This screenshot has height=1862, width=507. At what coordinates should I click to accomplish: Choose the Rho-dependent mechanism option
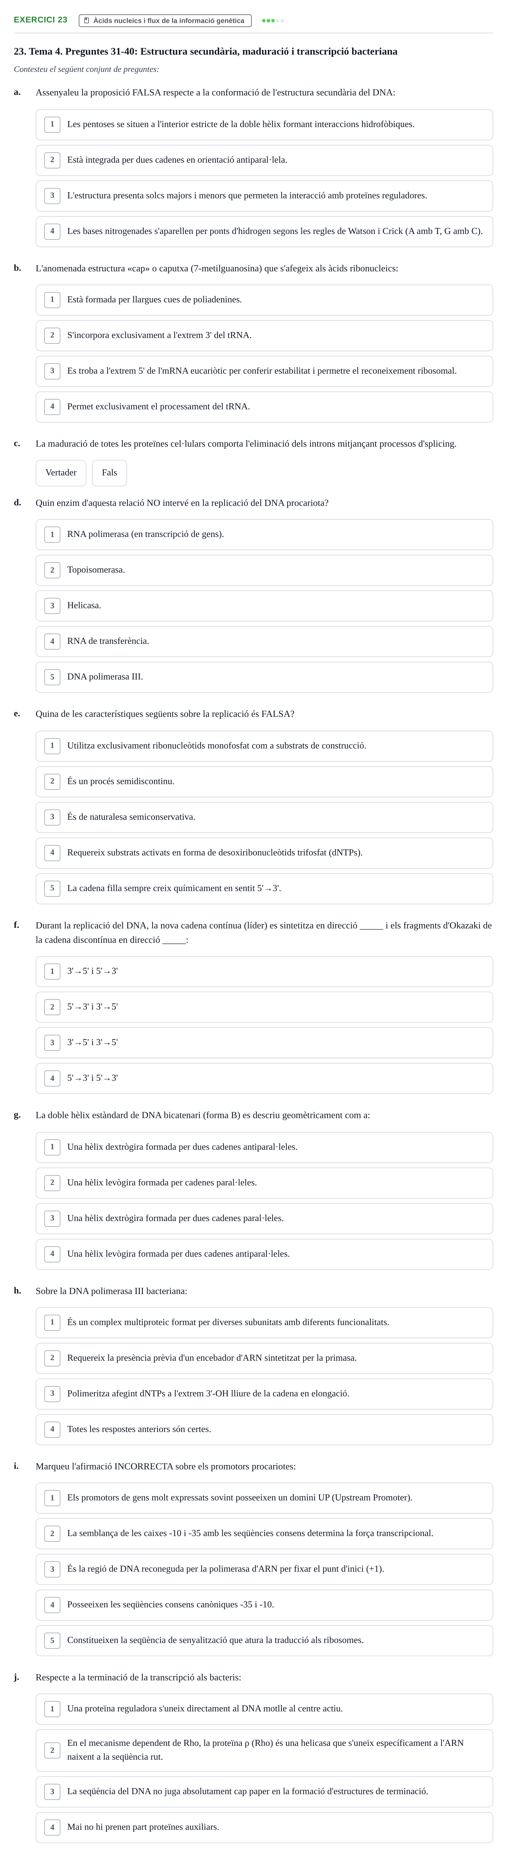click(x=264, y=1750)
